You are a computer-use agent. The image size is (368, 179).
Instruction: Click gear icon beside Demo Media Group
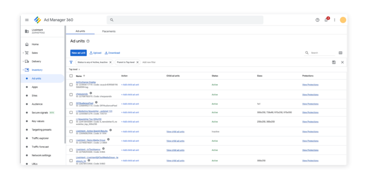pos(108,140)
